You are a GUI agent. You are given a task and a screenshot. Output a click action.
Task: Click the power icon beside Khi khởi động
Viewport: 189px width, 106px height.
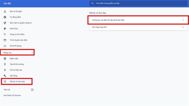(x=5, y=46)
